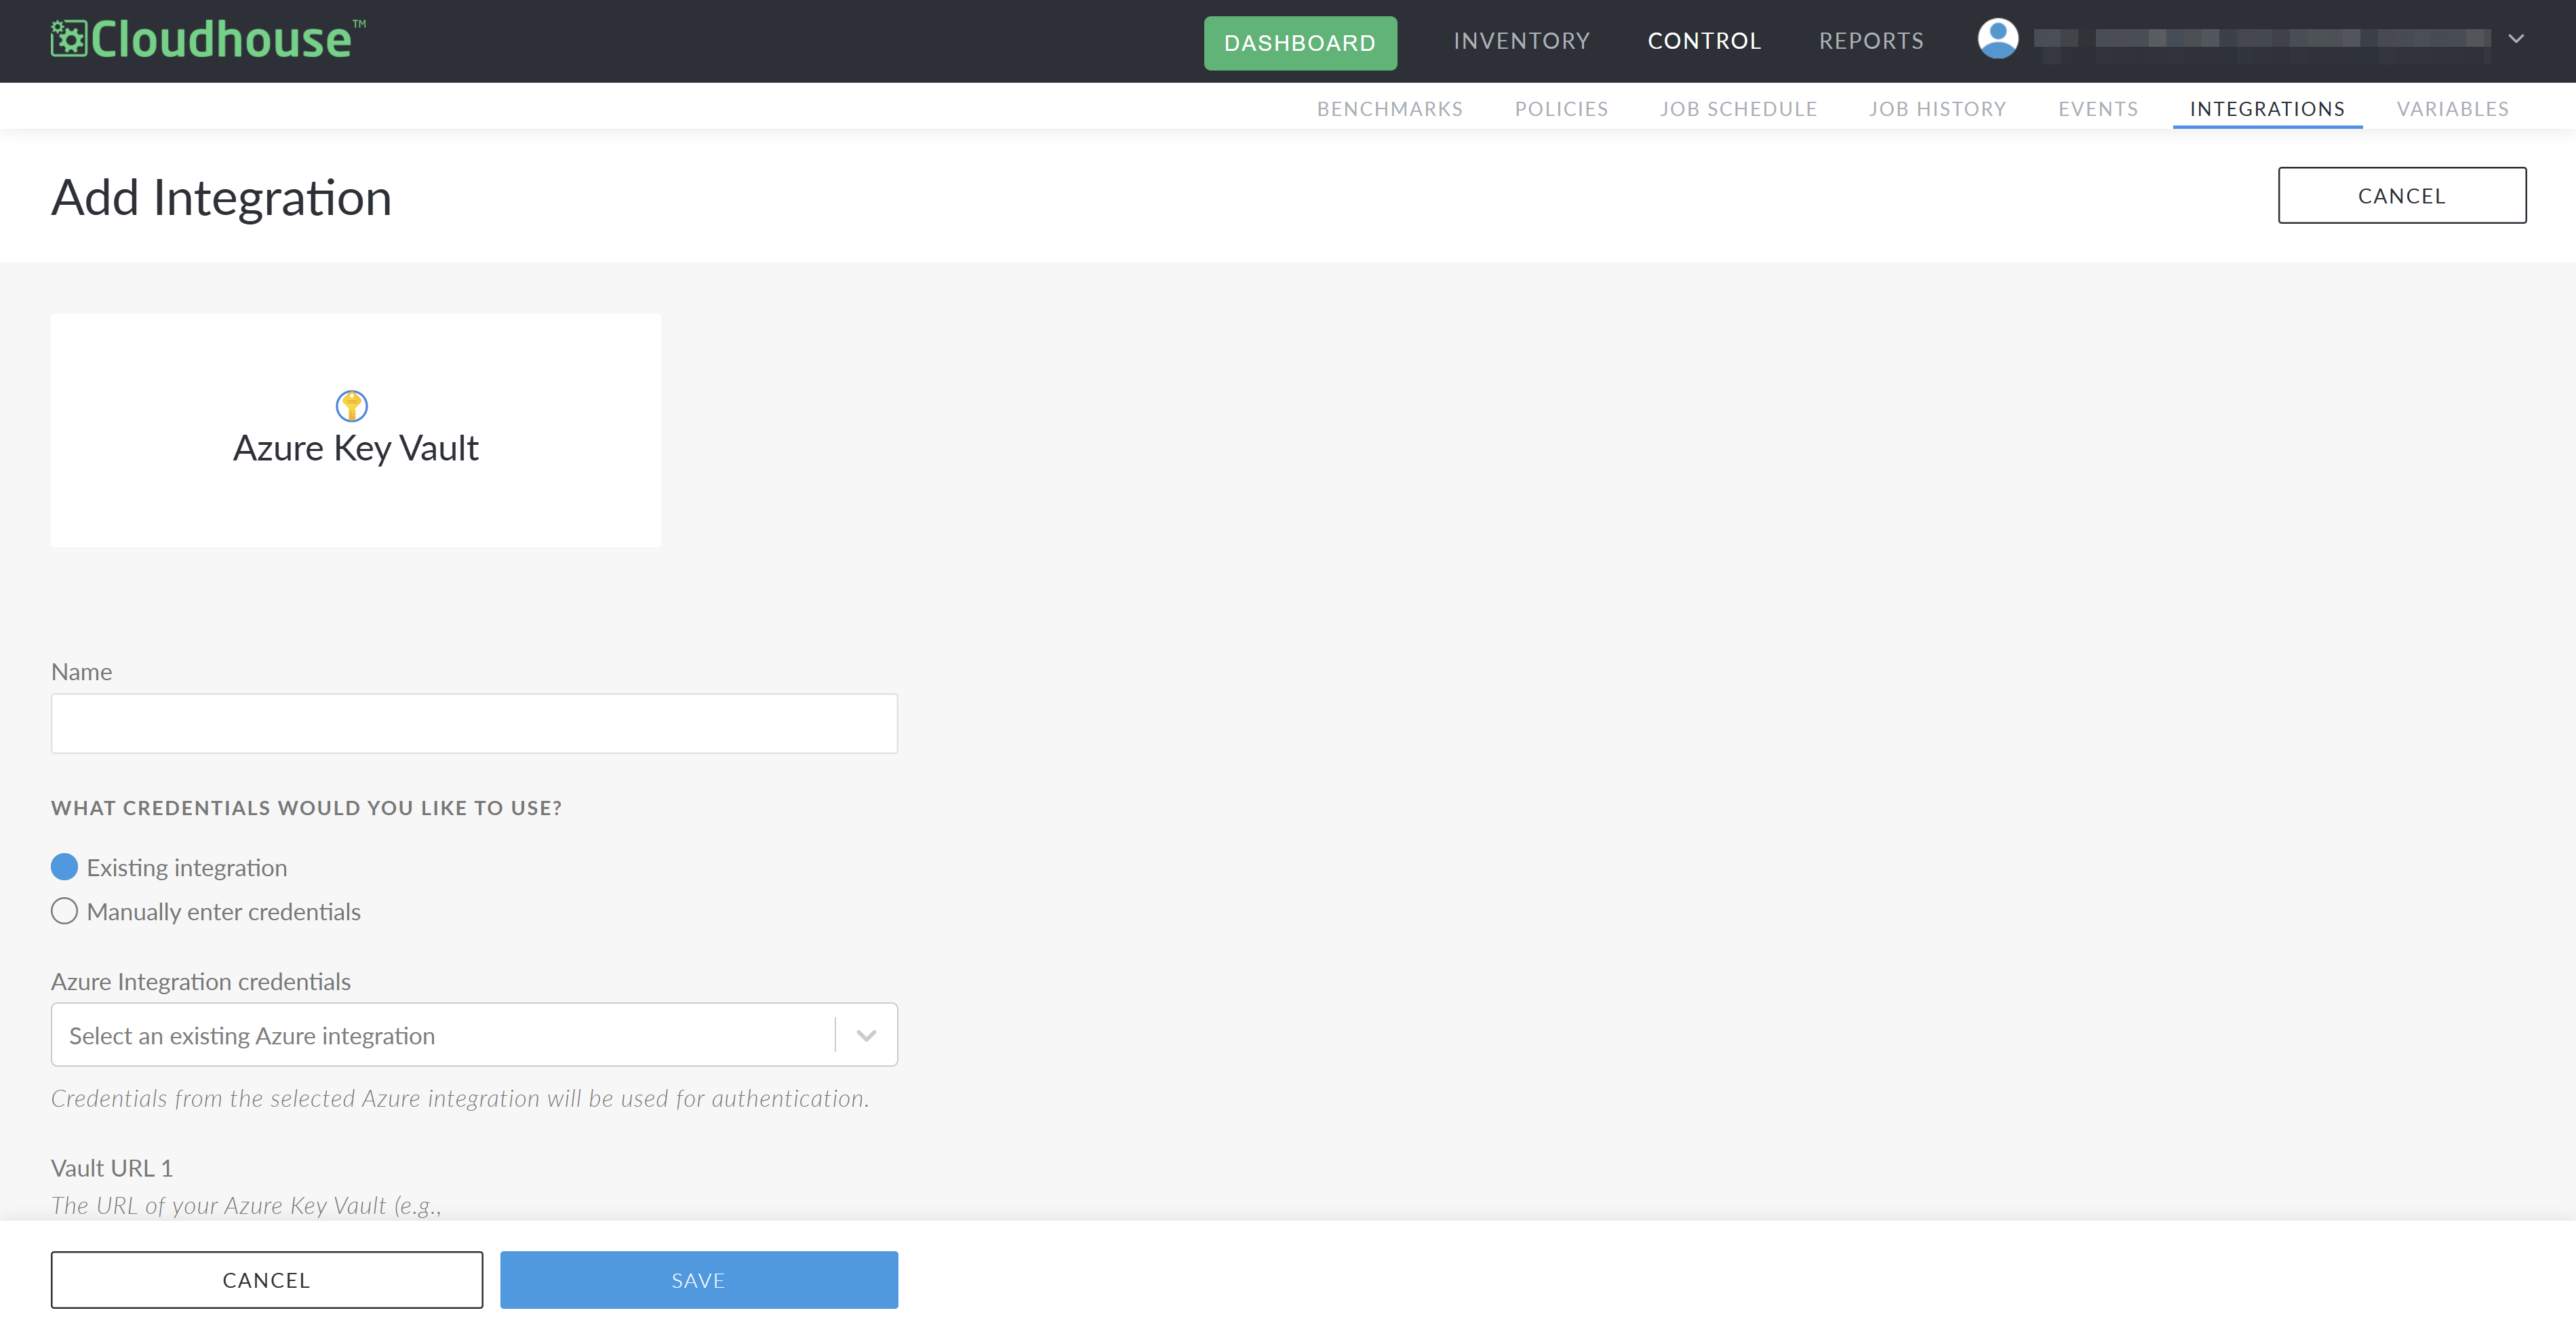This screenshot has width=2576, height=1338.
Task: Switch to the Variables tab
Action: coord(2452,109)
